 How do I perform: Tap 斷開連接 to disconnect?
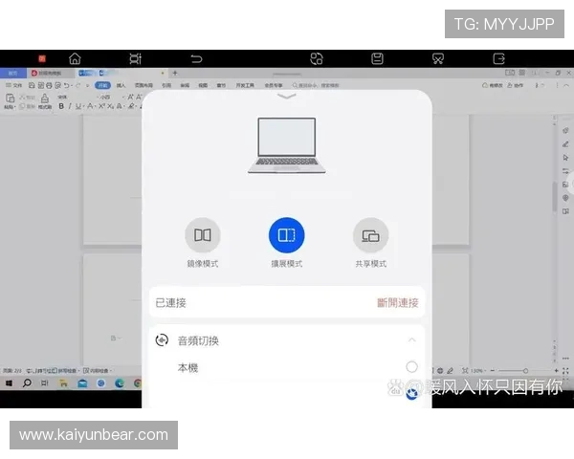click(398, 303)
